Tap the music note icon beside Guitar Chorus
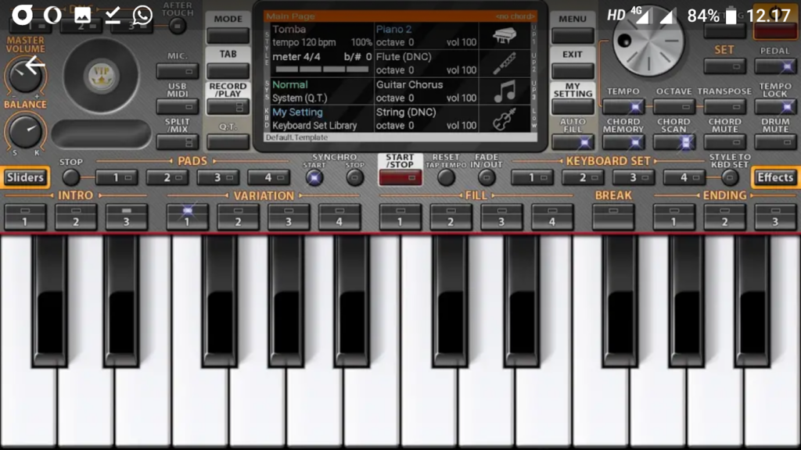This screenshot has height=450, width=801. 505,91
